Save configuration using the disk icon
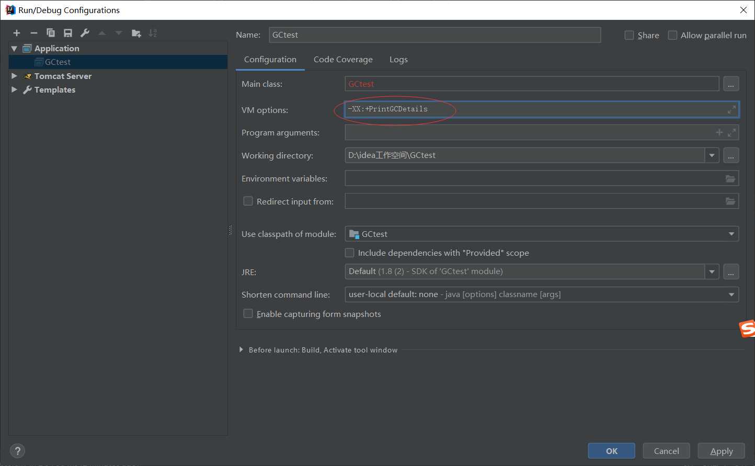755x466 pixels. click(68, 33)
